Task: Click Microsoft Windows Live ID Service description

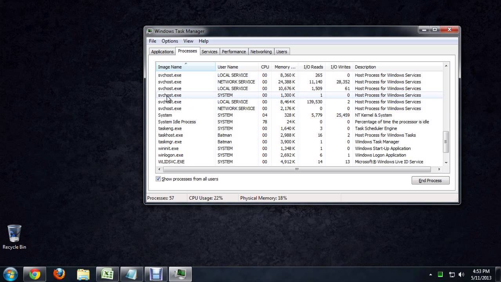Action: 389,162
